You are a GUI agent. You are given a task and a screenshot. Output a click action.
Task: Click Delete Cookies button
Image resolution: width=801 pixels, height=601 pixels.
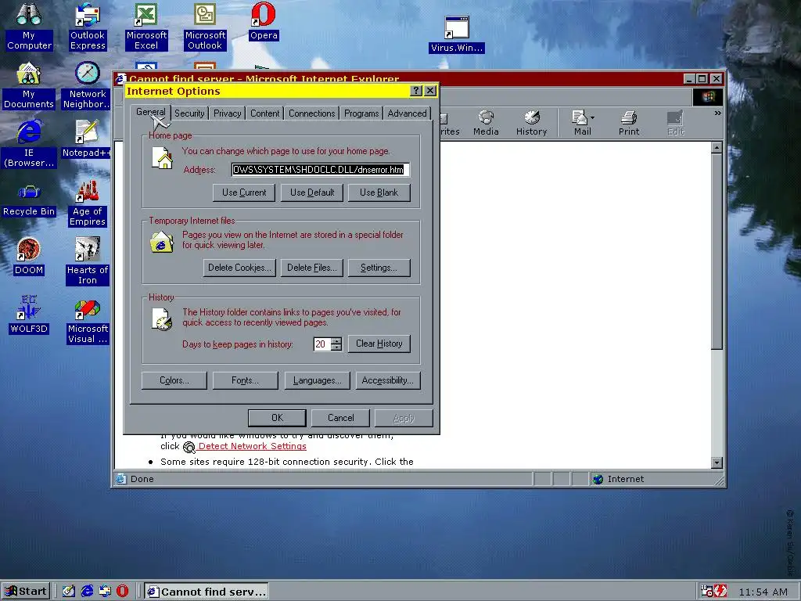[239, 268]
